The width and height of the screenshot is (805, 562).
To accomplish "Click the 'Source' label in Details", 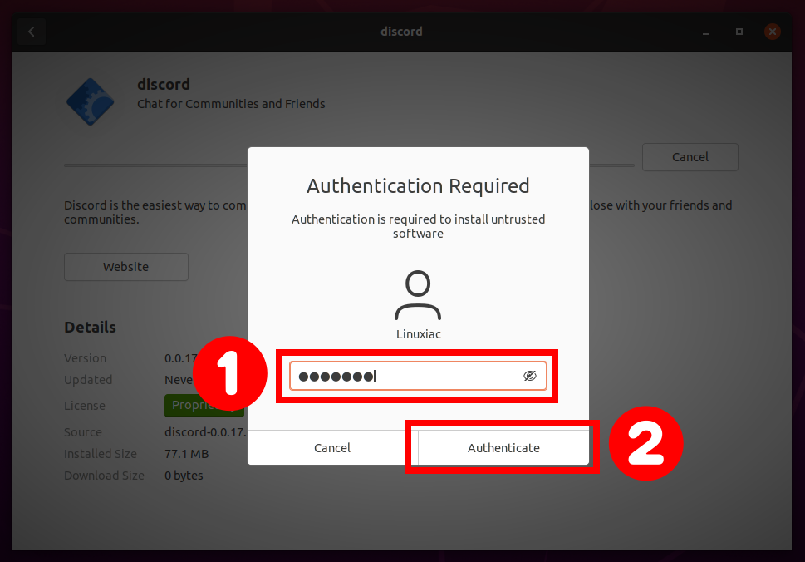I will [83, 432].
